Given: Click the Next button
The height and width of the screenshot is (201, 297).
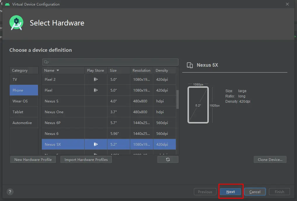Looking at the screenshot, I should (230, 192).
